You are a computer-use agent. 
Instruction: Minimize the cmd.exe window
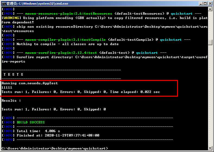pyautogui.click(x=201, y=4)
